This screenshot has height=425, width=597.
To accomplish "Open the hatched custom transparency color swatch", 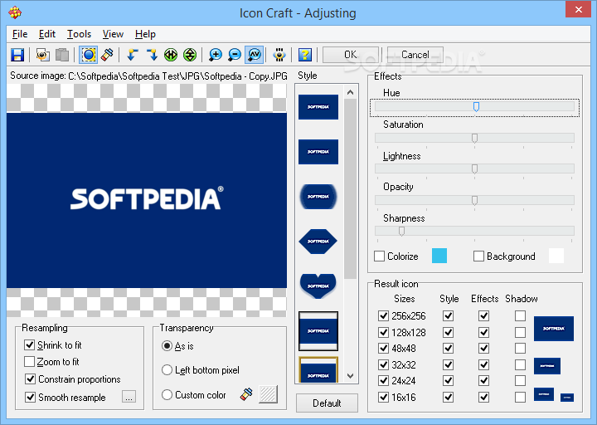I will coord(268,394).
